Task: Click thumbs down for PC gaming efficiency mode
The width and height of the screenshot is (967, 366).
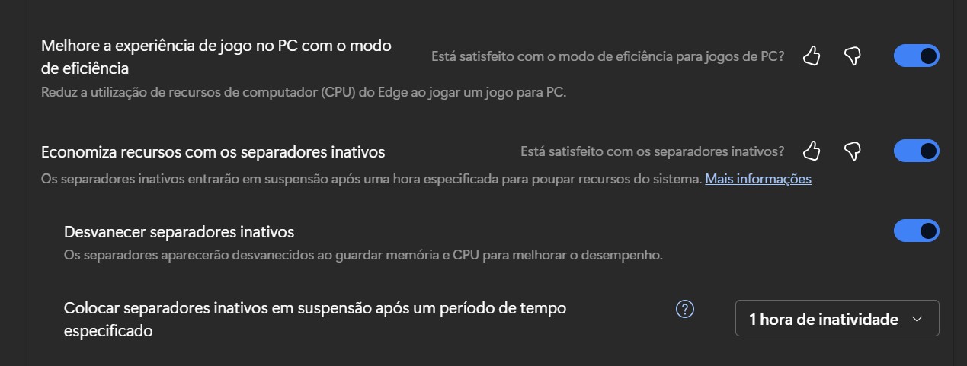Action: tap(852, 56)
